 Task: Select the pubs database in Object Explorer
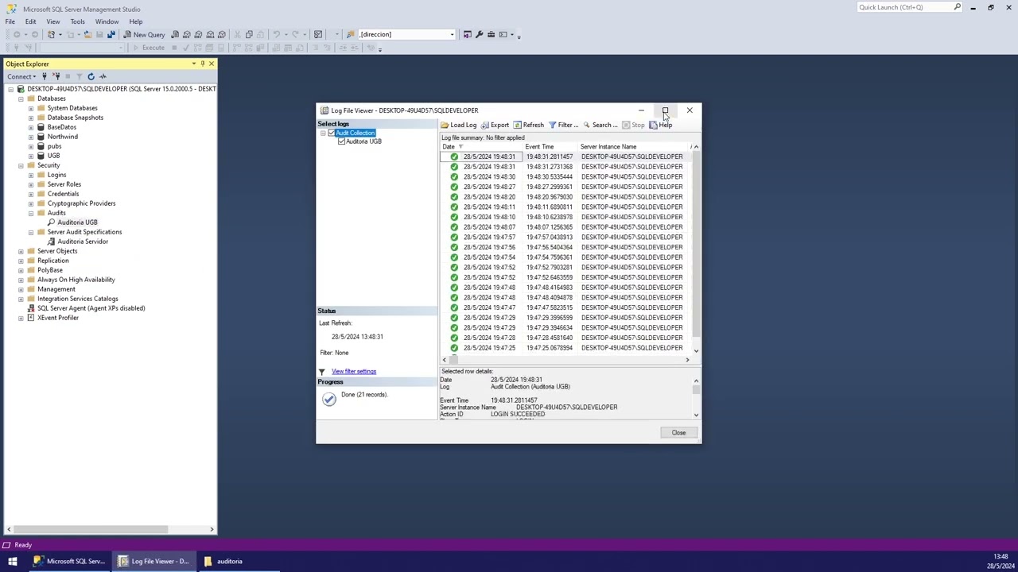click(54, 146)
